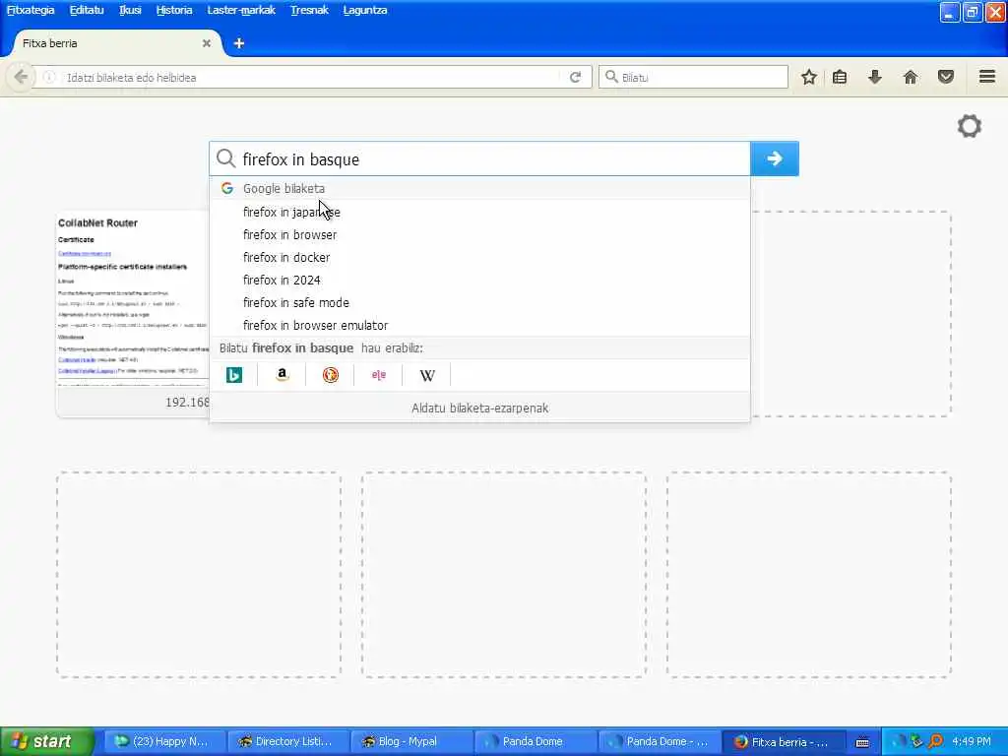Search with Amazon engine icon

[x=282, y=375]
